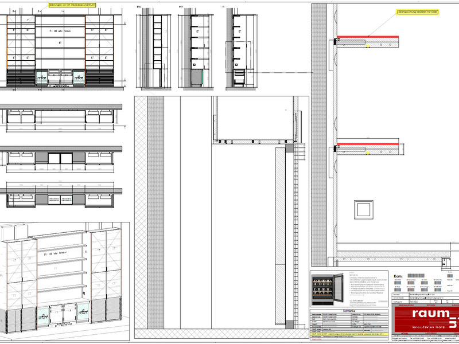The height and width of the screenshot is (344, 459).
Task: Select the yellow "Bohrungen vor Ort" note
Action: pyautogui.click(x=72, y=5)
